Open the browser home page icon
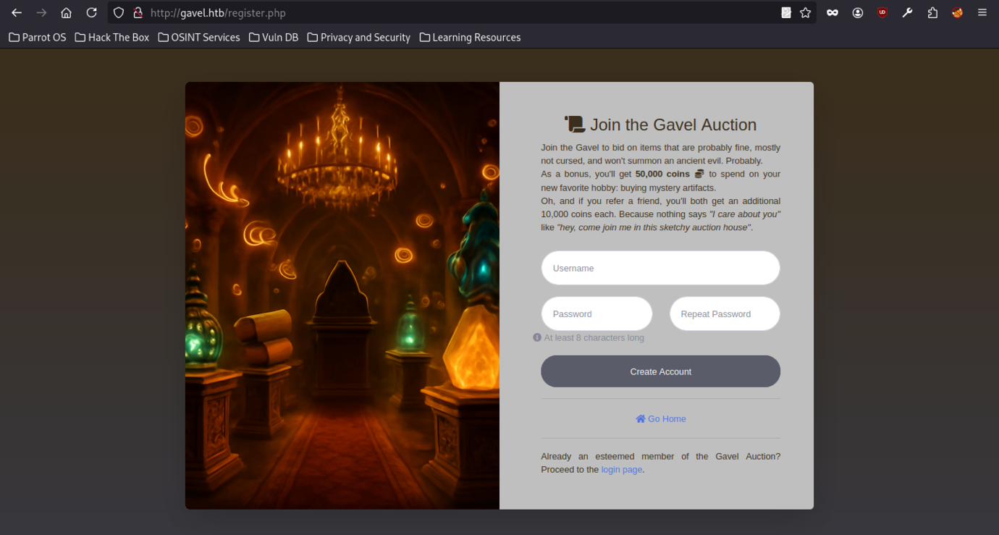Image resolution: width=999 pixels, height=535 pixels. coord(66,13)
